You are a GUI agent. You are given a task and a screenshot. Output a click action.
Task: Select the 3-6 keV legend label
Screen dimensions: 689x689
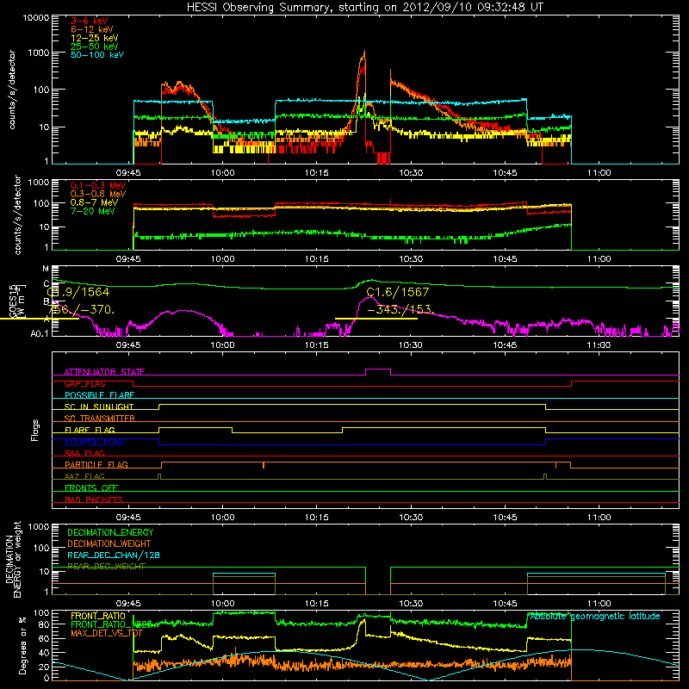pos(89,21)
